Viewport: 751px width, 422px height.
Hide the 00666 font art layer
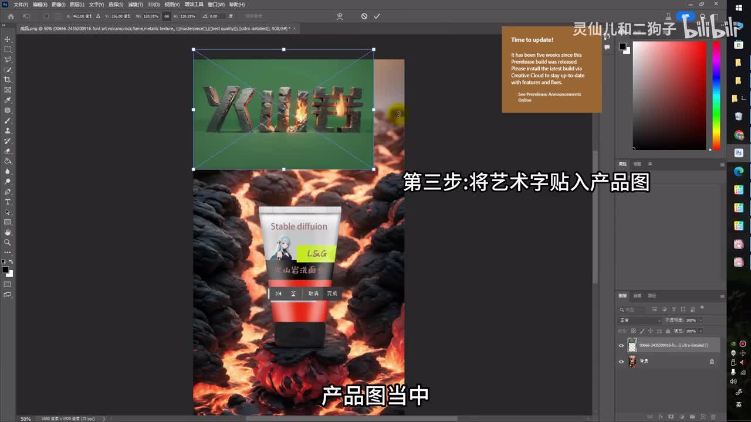(x=621, y=345)
